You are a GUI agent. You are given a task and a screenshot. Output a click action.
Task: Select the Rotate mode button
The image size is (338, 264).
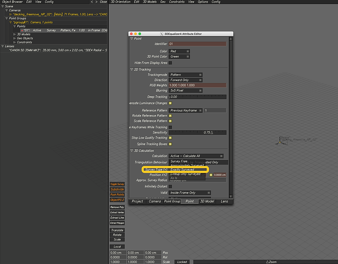coord(117,235)
